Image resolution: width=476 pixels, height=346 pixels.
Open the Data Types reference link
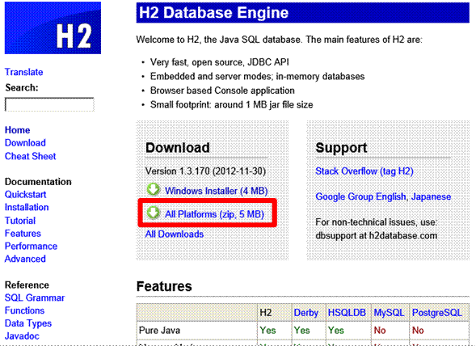point(28,323)
